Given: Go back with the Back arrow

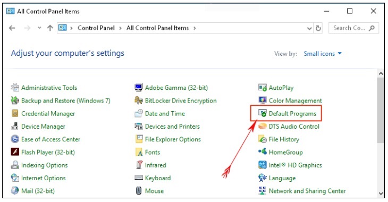Looking at the screenshot, I should pyautogui.click(x=12, y=28).
